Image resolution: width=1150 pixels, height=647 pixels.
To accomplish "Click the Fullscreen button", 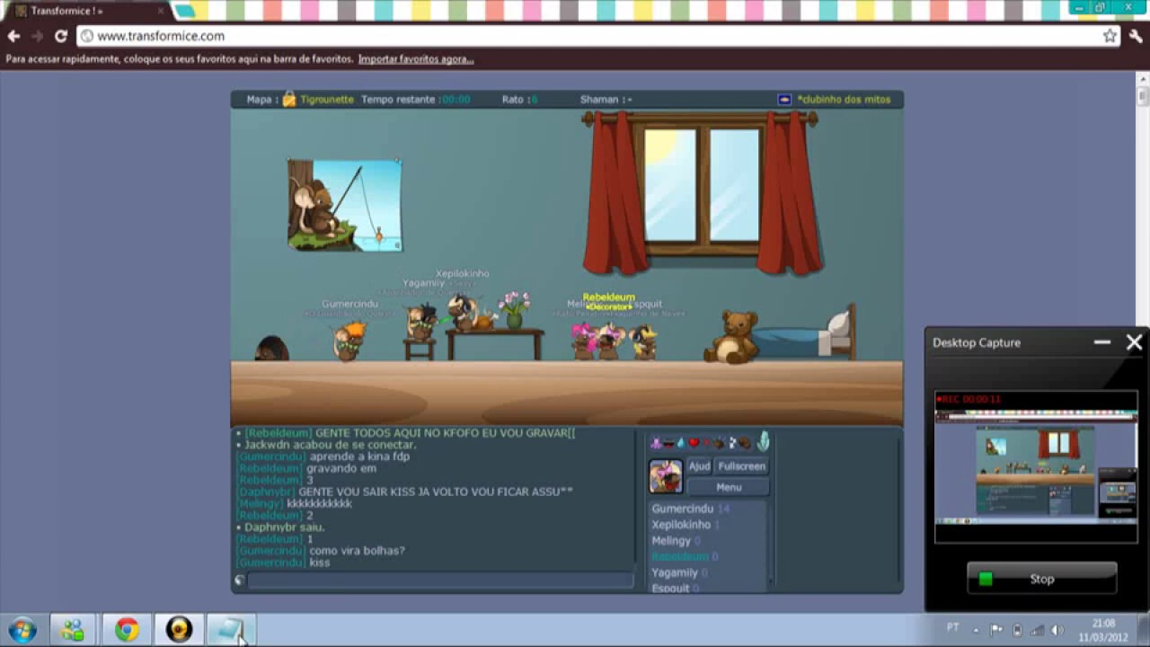I will click(x=741, y=466).
